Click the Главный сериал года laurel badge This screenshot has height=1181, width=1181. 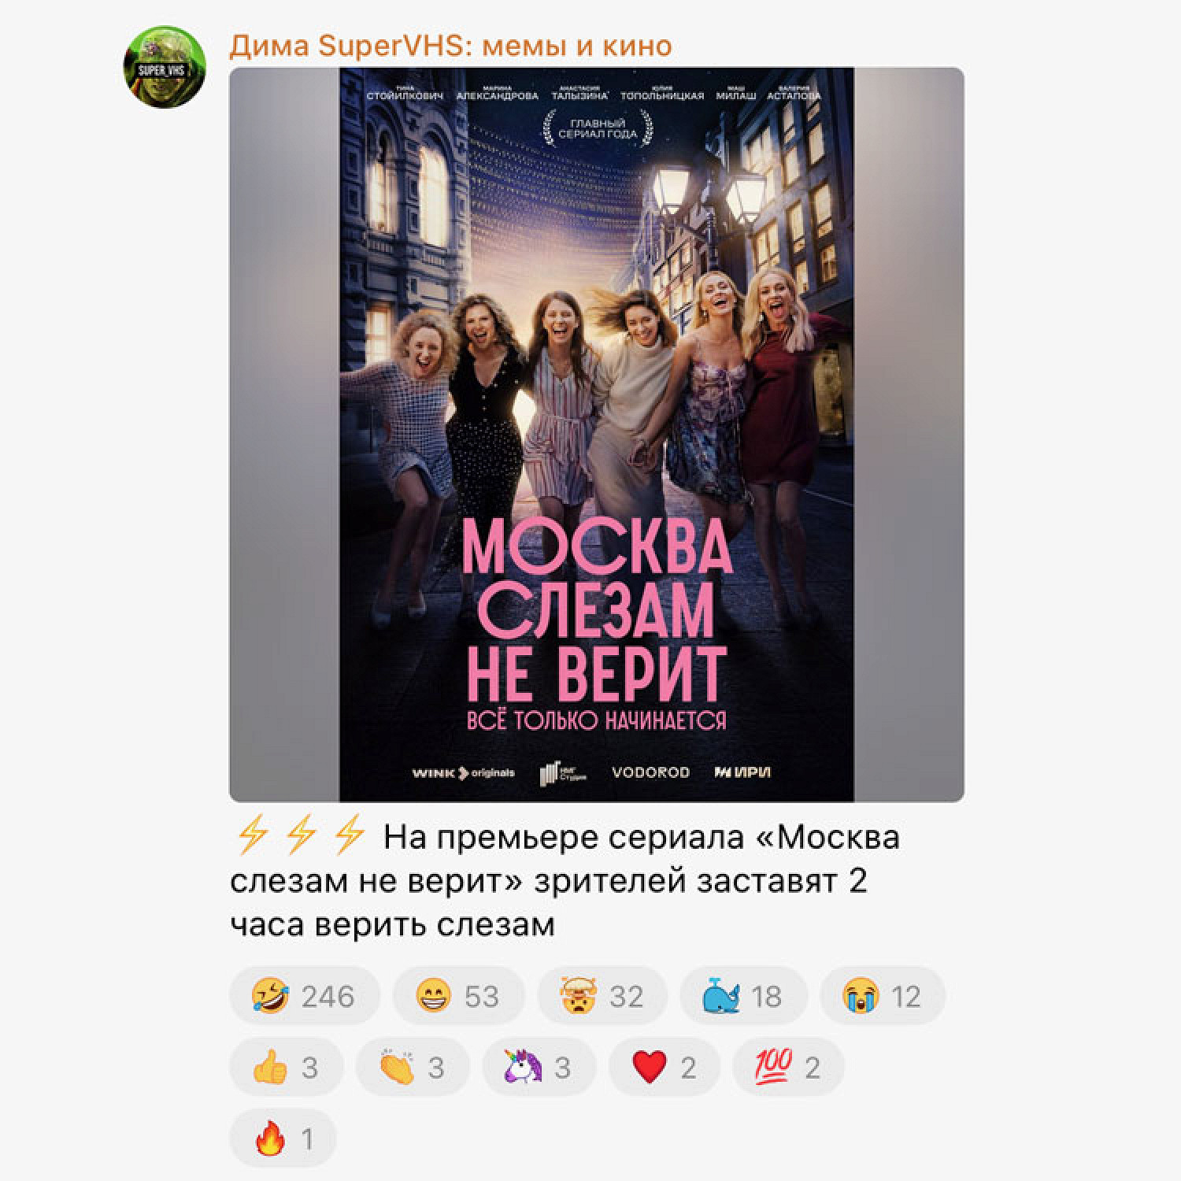[597, 128]
